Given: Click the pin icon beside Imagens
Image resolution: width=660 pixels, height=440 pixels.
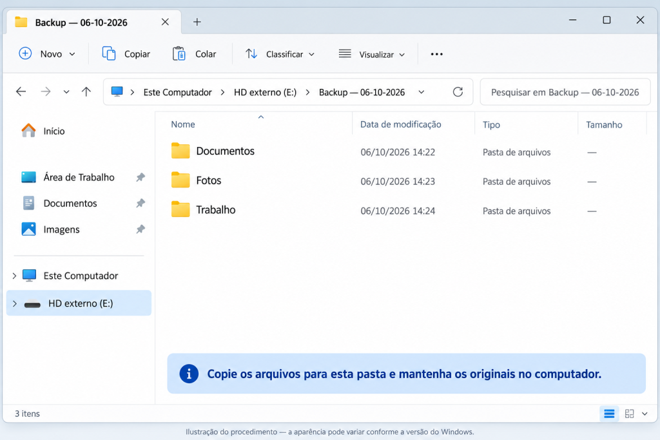Looking at the screenshot, I should [141, 229].
